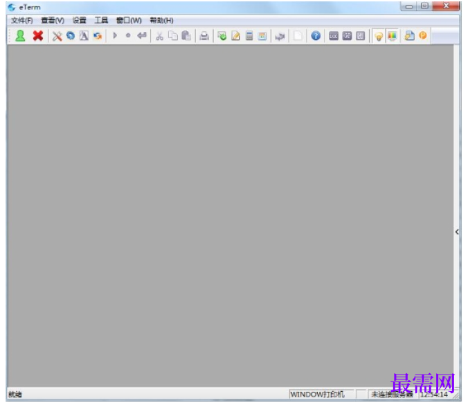Click the document with key icon
The width and height of the screenshot is (468, 405).
(410, 36)
